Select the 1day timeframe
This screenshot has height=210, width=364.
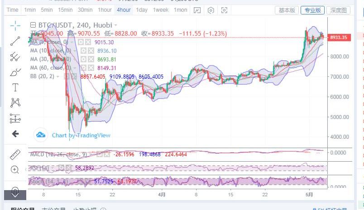pos(142,10)
